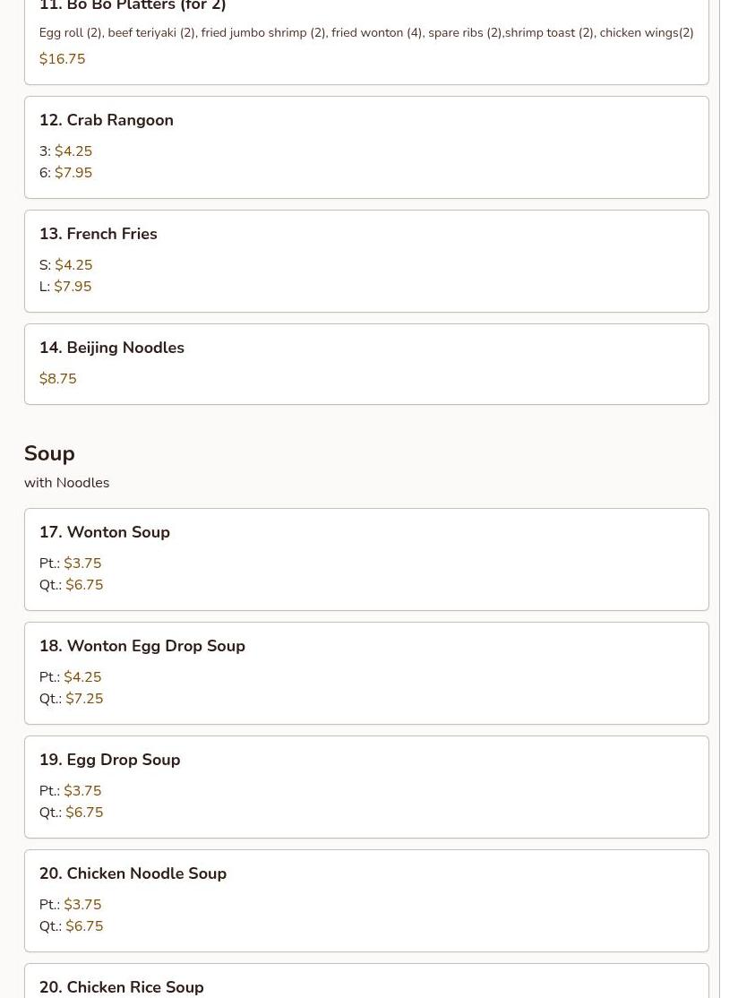Choose Wonton Egg Drop Soup quart $7.25
This screenshot has width=738, height=998.
coord(84,699)
